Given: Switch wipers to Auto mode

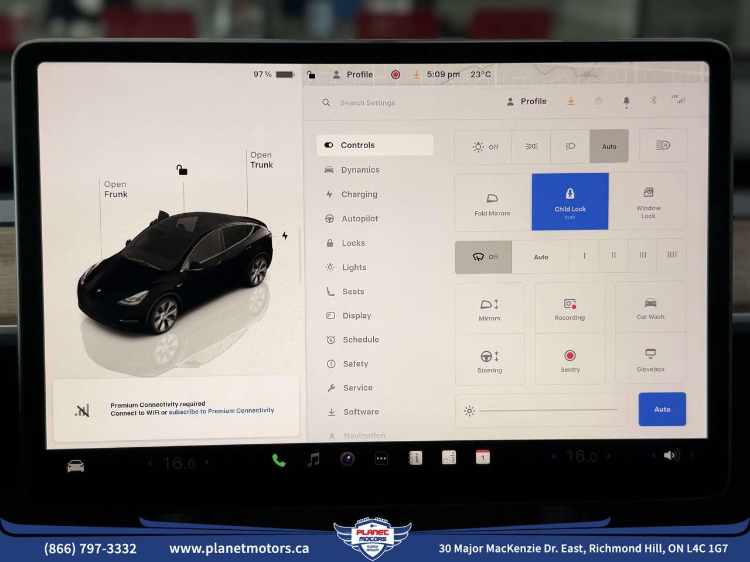Looking at the screenshot, I should coord(540,256).
